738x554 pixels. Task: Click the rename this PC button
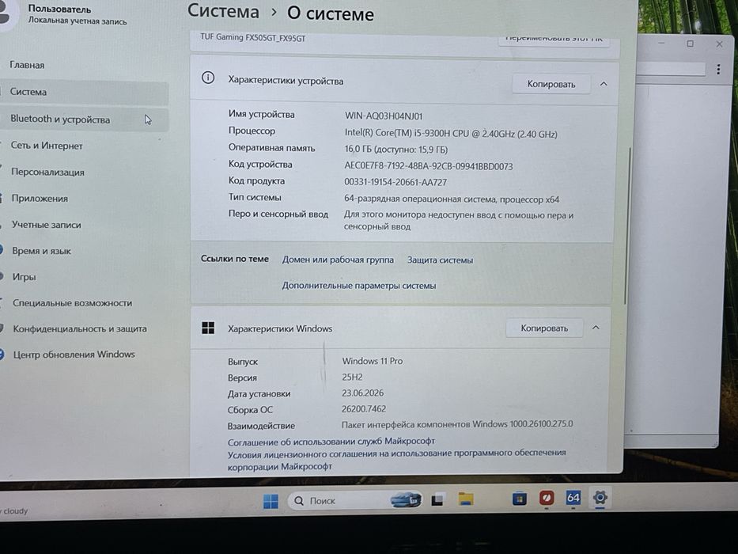coord(554,40)
